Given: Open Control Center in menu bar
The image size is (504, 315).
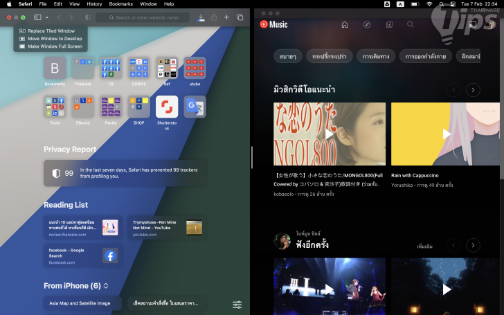Looking at the screenshot, I should click(453, 4).
